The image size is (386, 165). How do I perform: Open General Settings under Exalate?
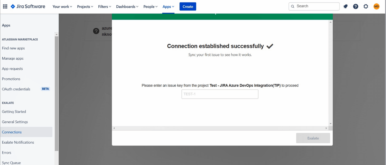tap(15, 122)
